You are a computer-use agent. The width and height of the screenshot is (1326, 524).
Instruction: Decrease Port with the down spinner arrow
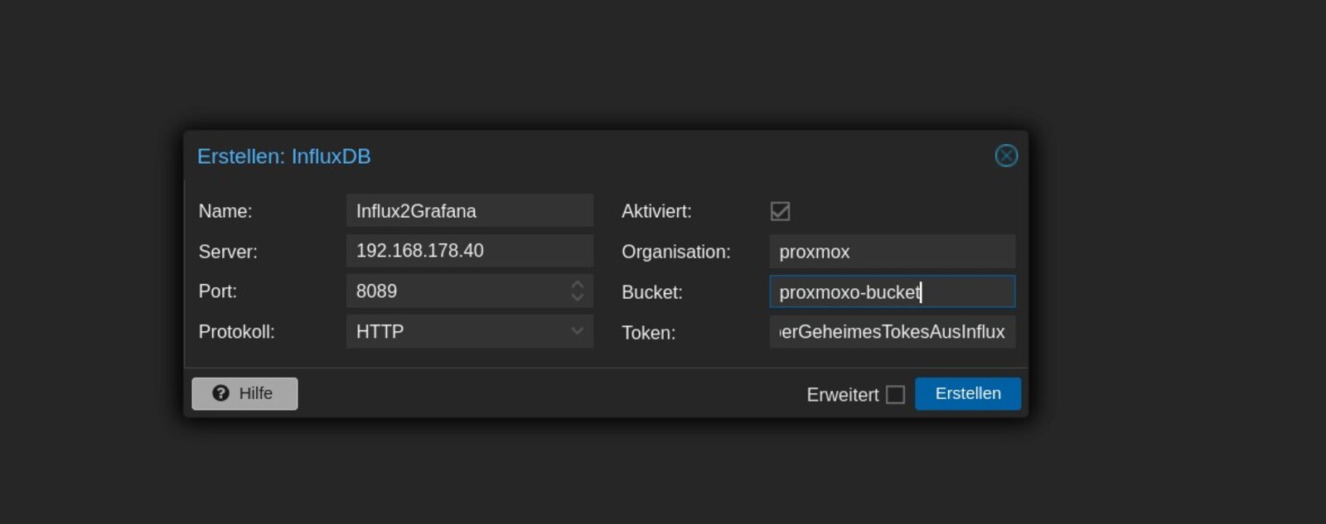coord(578,297)
